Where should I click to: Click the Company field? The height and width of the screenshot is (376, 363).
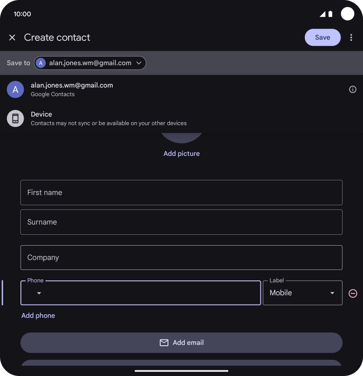point(181,257)
